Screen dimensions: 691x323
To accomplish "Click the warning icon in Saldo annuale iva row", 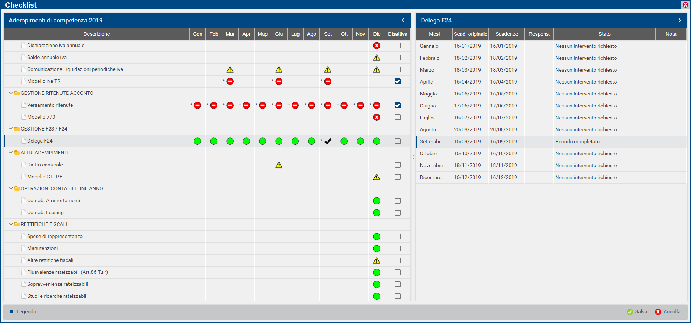I will [x=377, y=58].
